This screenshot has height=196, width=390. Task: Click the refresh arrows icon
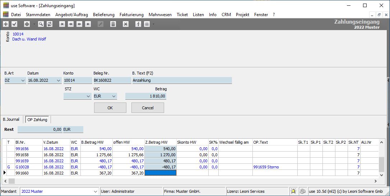point(50,24)
